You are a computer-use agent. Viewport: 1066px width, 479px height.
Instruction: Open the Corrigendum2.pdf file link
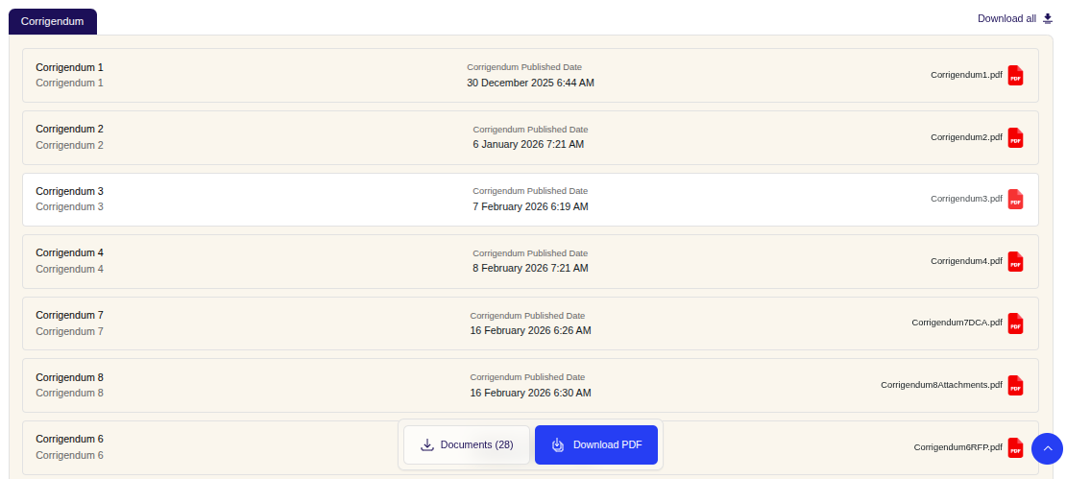point(966,137)
